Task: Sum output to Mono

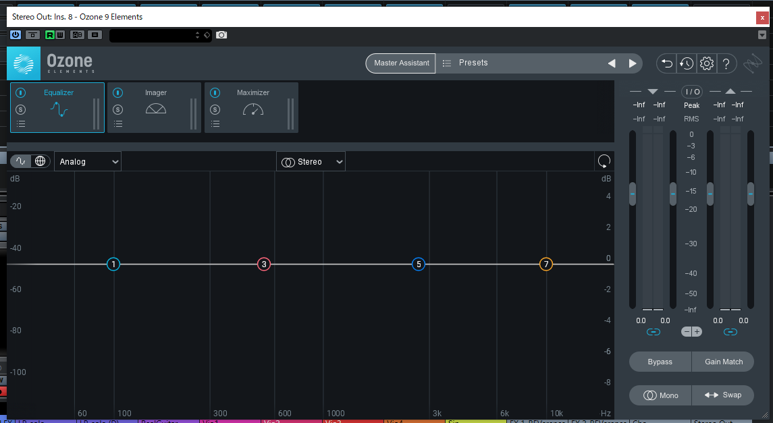Action: coord(660,395)
